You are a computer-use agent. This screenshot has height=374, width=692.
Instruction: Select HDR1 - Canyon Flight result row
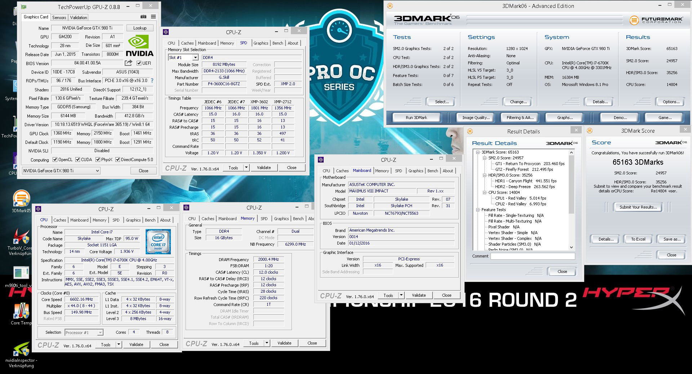click(x=526, y=181)
